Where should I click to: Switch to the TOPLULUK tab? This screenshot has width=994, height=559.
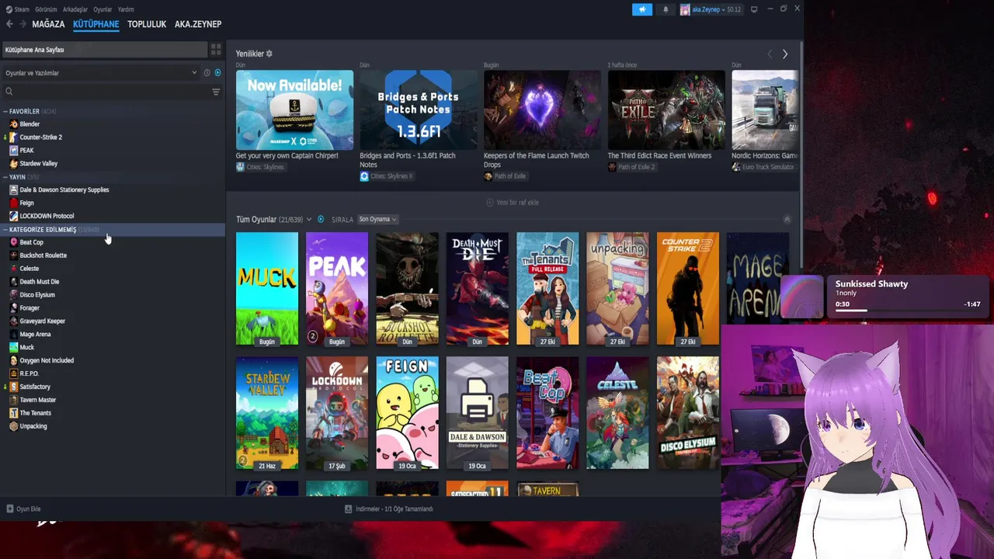tap(147, 24)
